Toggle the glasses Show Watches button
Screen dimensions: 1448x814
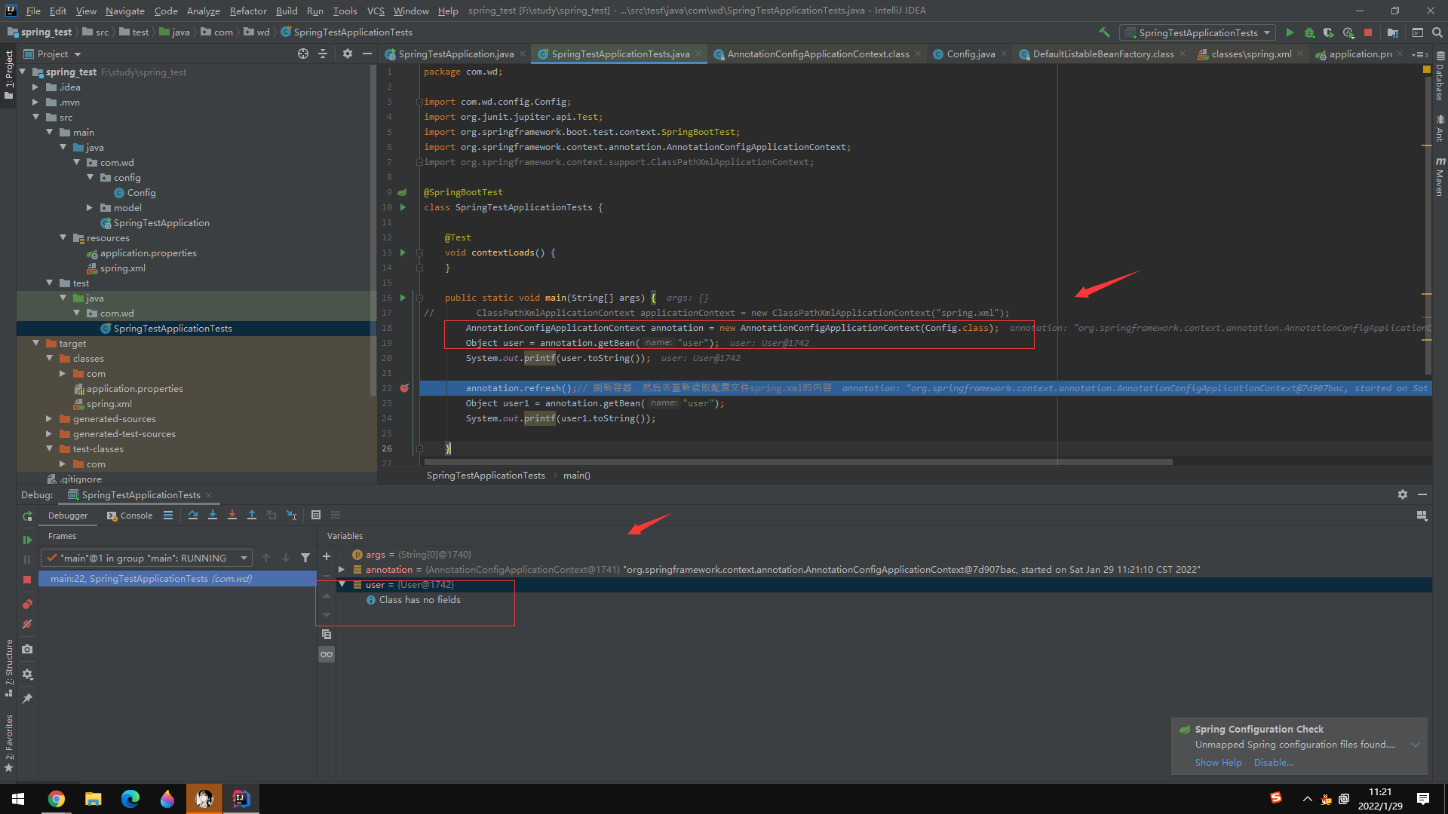click(327, 654)
